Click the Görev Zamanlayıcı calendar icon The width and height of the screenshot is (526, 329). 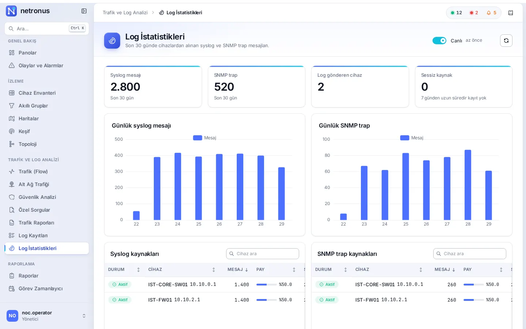(12, 288)
